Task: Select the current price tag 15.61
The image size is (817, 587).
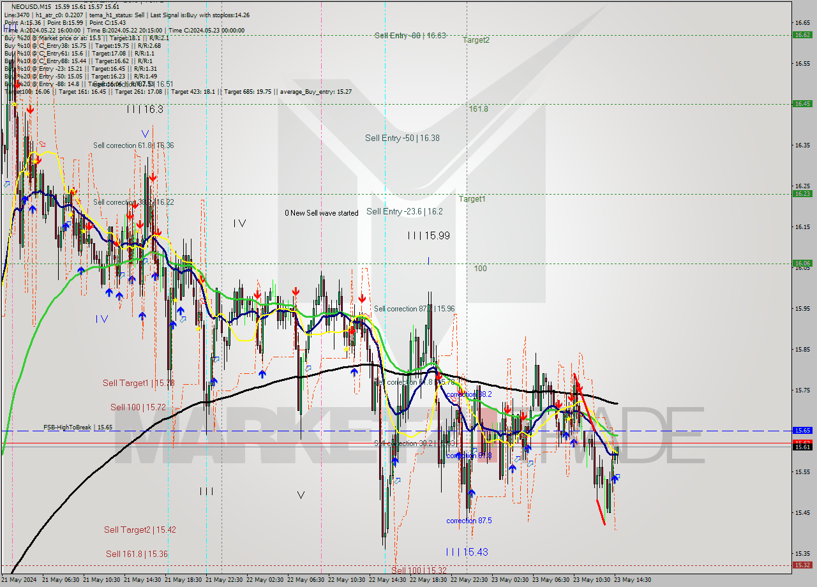Action: (802, 447)
